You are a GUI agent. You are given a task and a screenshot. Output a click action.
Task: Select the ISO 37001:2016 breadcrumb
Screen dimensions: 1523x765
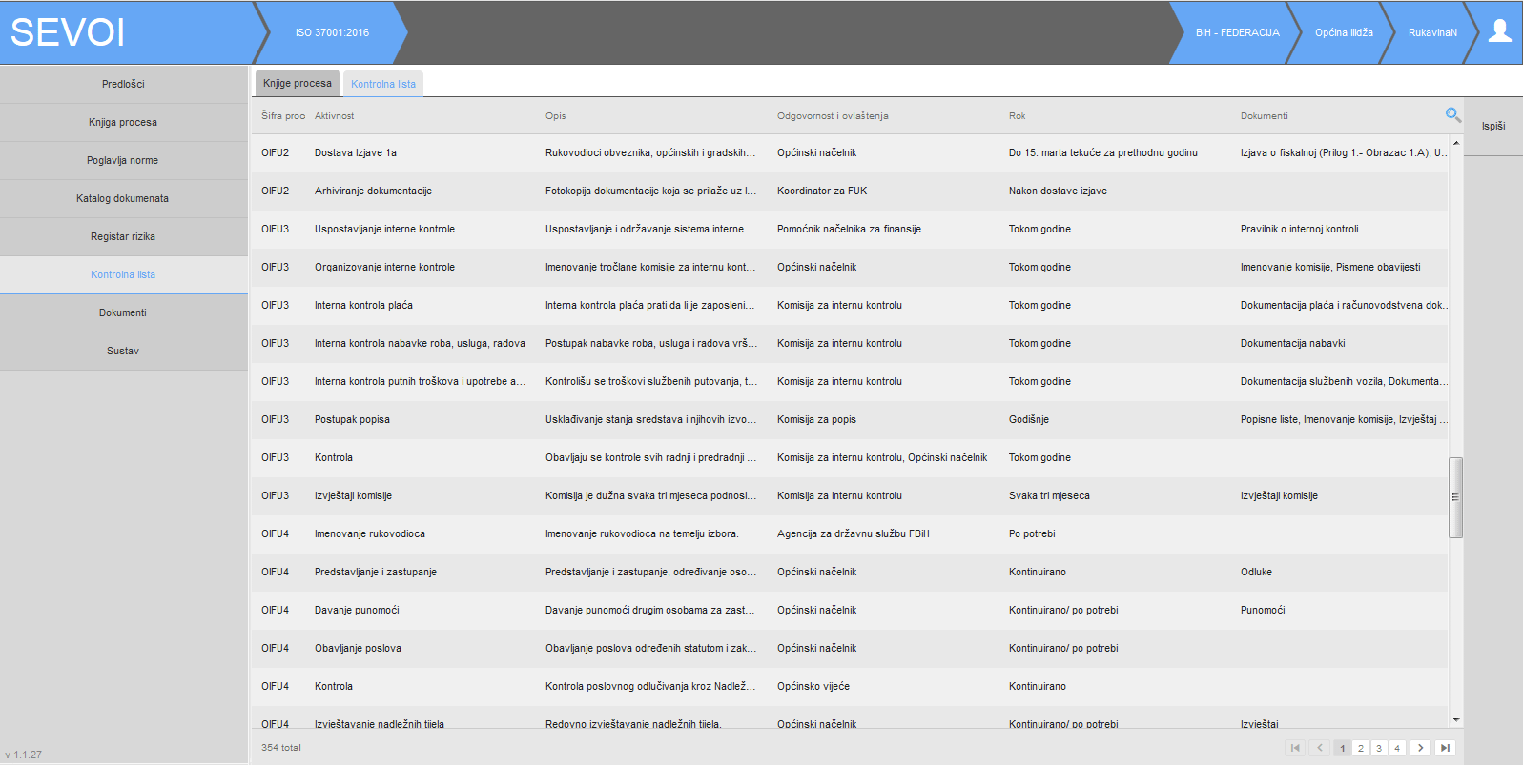pos(332,32)
